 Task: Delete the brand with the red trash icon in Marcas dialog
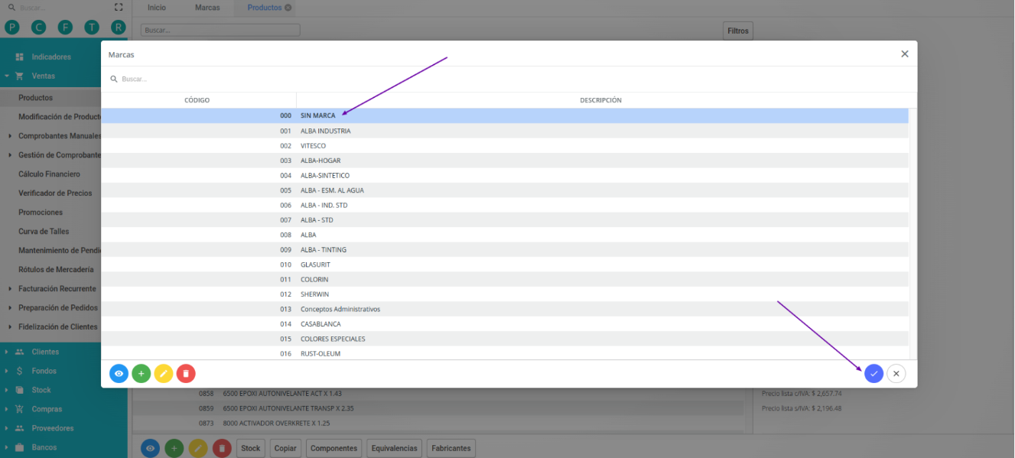point(186,374)
